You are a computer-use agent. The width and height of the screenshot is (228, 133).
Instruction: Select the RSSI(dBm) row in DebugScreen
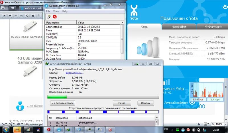(83, 34)
